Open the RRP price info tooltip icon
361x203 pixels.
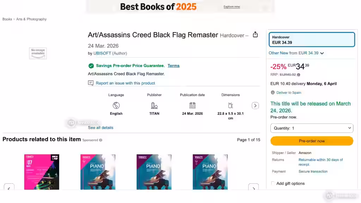(x=298, y=74)
